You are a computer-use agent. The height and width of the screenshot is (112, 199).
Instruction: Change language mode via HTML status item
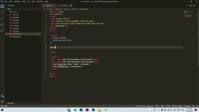coord(168,106)
